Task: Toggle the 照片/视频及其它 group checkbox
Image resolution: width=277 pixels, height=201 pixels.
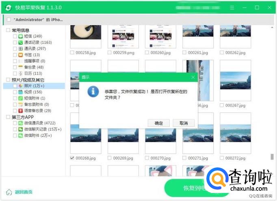Action: pyautogui.click(x=8, y=80)
